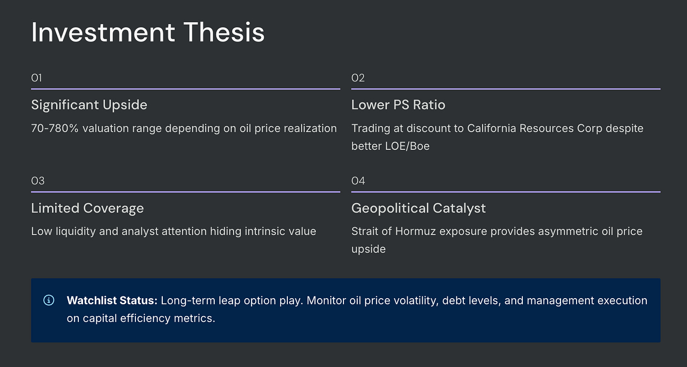Image resolution: width=687 pixels, height=367 pixels.
Task: Open the Significant Upside heading
Action: point(89,105)
